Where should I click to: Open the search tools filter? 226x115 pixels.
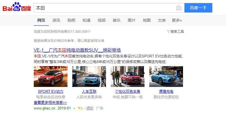coord(175,32)
